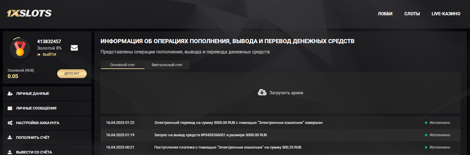This screenshot has width=470, height=155.
Task: Click account number 413832457
Action: (49, 41)
